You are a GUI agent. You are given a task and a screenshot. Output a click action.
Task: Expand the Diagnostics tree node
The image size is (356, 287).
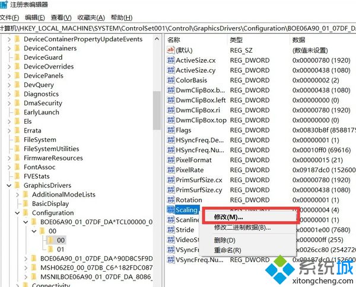click(9, 94)
